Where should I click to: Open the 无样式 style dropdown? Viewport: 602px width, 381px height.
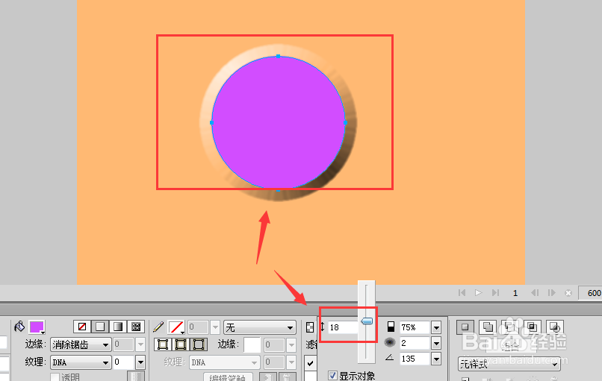click(x=509, y=364)
